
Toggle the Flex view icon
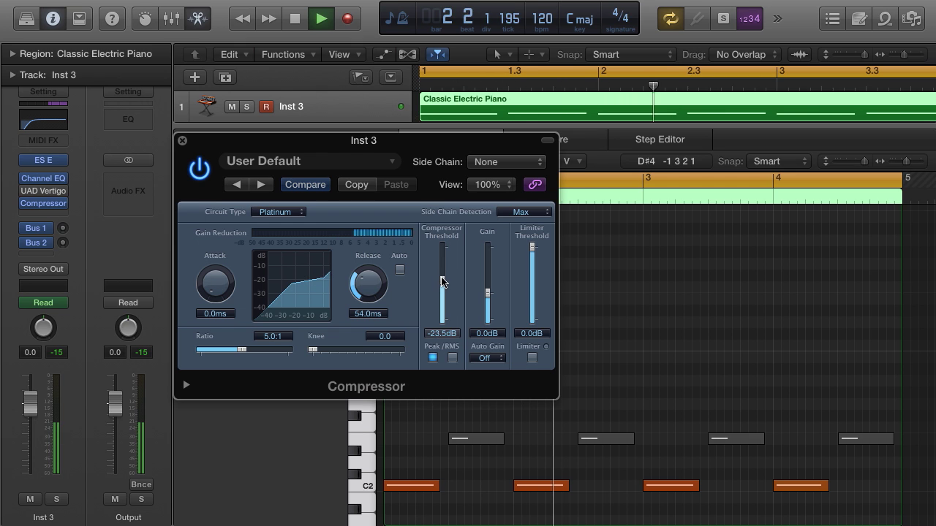point(408,54)
